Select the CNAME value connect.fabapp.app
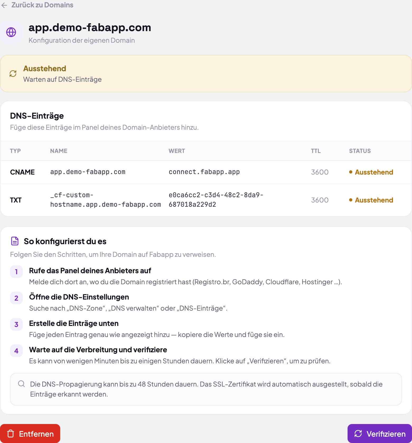The width and height of the screenshot is (412, 443). coord(204,172)
